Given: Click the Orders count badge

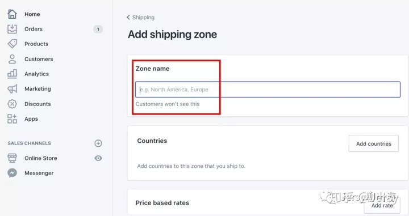Looking at the screenshot, I should coord(98,29).
